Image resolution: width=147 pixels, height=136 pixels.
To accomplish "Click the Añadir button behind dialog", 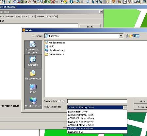I will point(90,26).
